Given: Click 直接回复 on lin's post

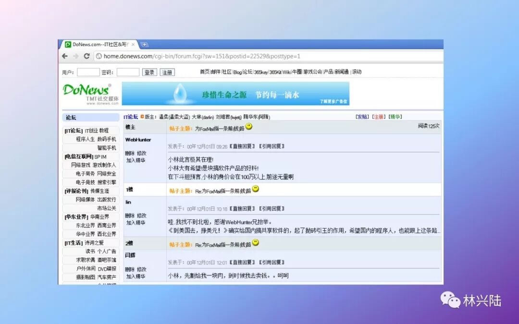Looking at the screenshot, I should [x=243, y=209].
